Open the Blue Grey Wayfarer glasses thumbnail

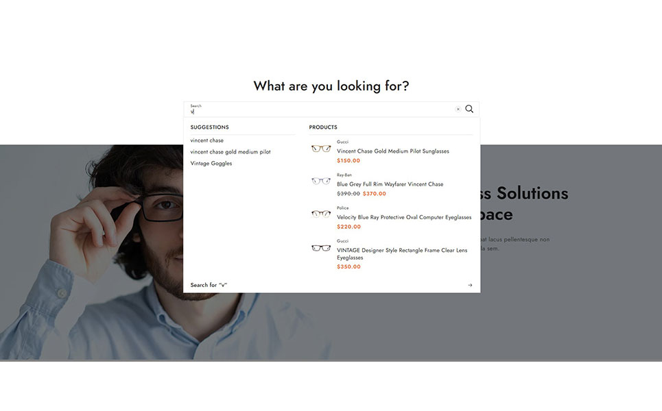321,182
